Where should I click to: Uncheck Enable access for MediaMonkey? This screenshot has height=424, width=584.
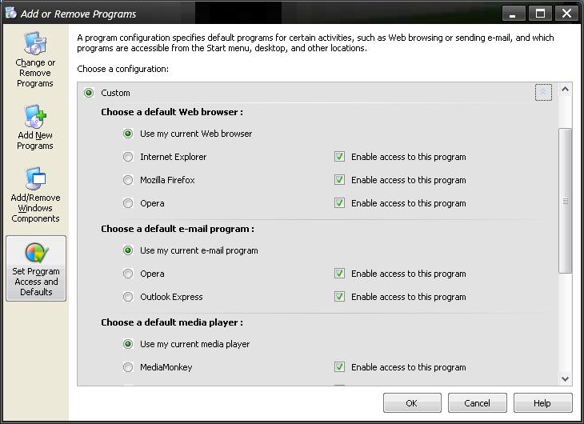pyautogui.click(x=339, y=366)
